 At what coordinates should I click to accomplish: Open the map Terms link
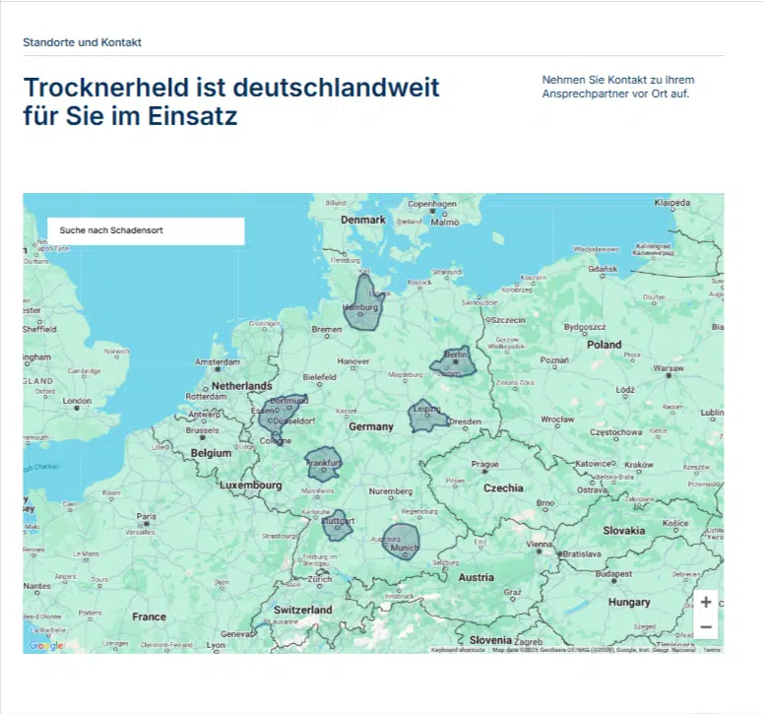point(712,650)
